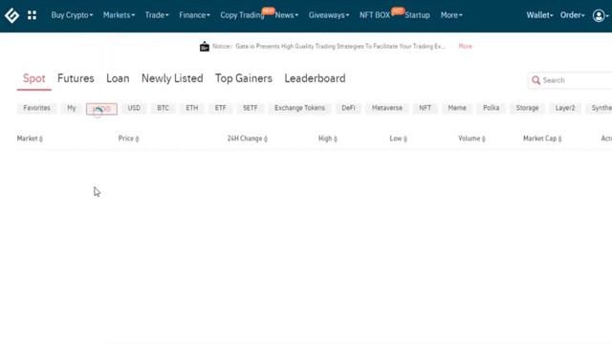Select the Metaverse category filter
The width and height of the screenshot is (612, 344).
387,108
